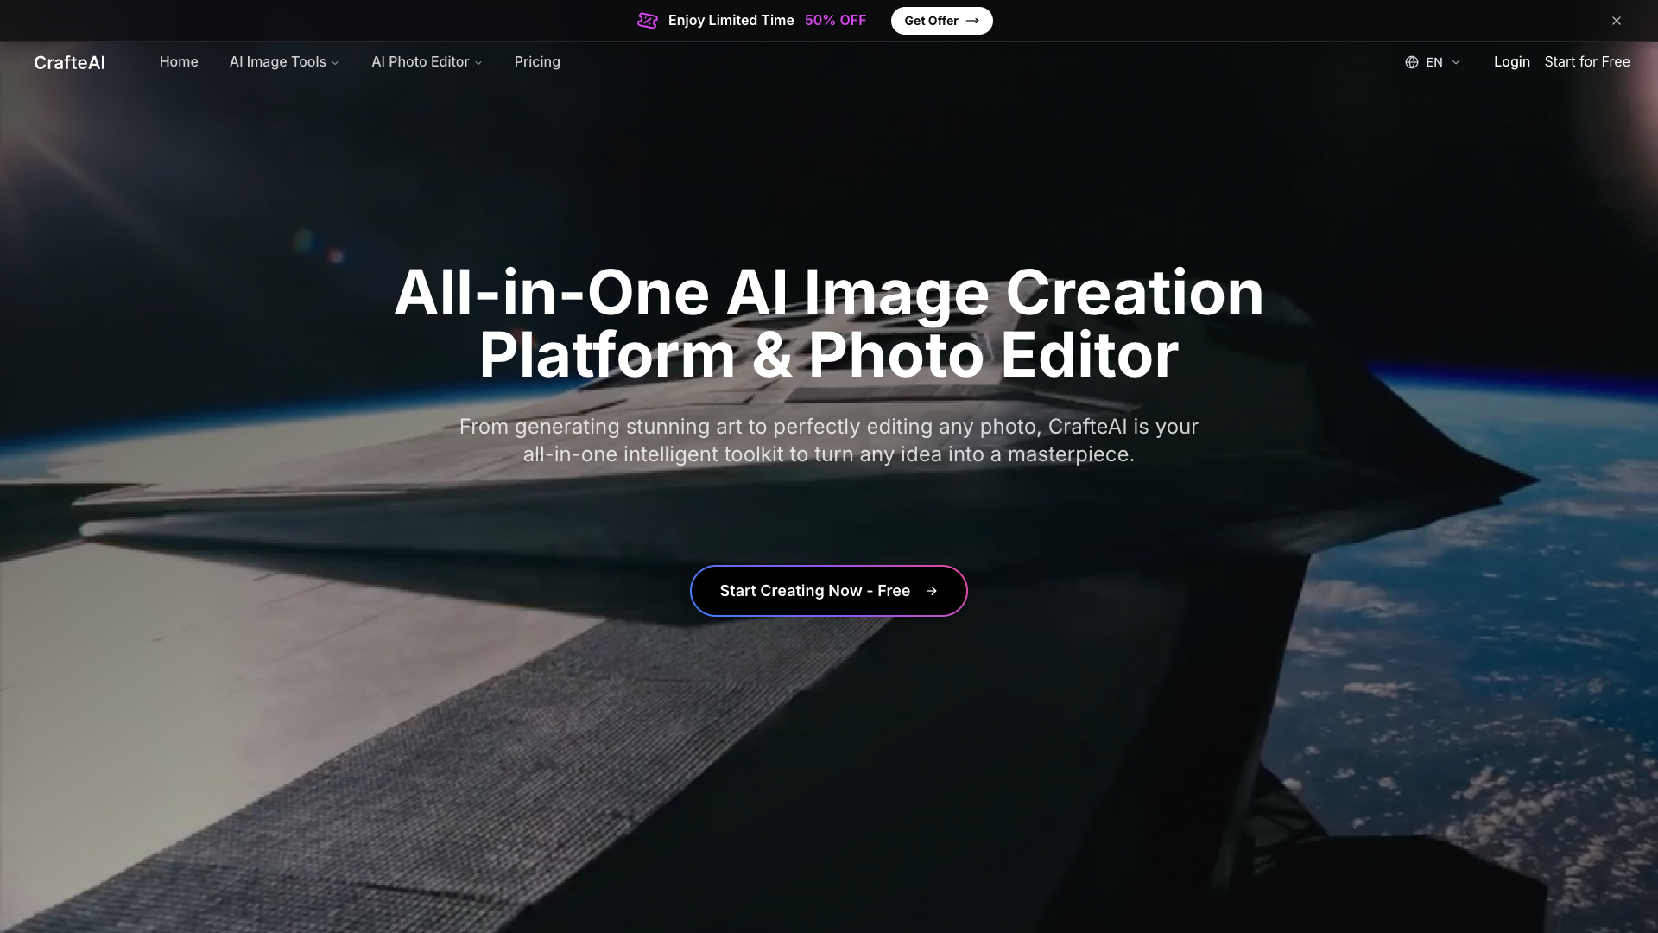The height and width of the screenshot is (933, 1658).
Task: Open the EN language dropdown arrow
Action: coord(1456,62)
